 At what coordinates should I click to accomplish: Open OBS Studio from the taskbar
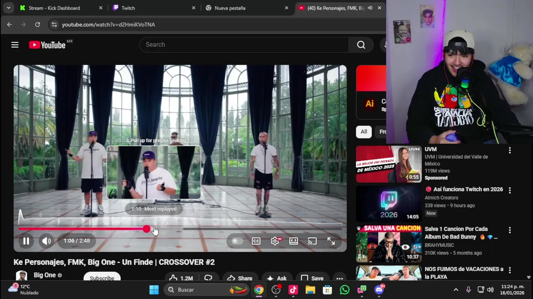click(x=276, y=290)
